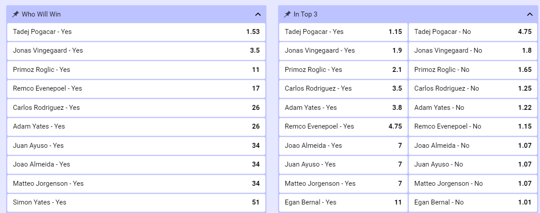The width and height of the screenshot is (540, 213).
Task: Select Matteo Jorgenson - No at 1.07
Action: coord(473,184)
